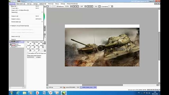
Task: Click the Слой1 layer thumbnail
Action: (13, 45)
